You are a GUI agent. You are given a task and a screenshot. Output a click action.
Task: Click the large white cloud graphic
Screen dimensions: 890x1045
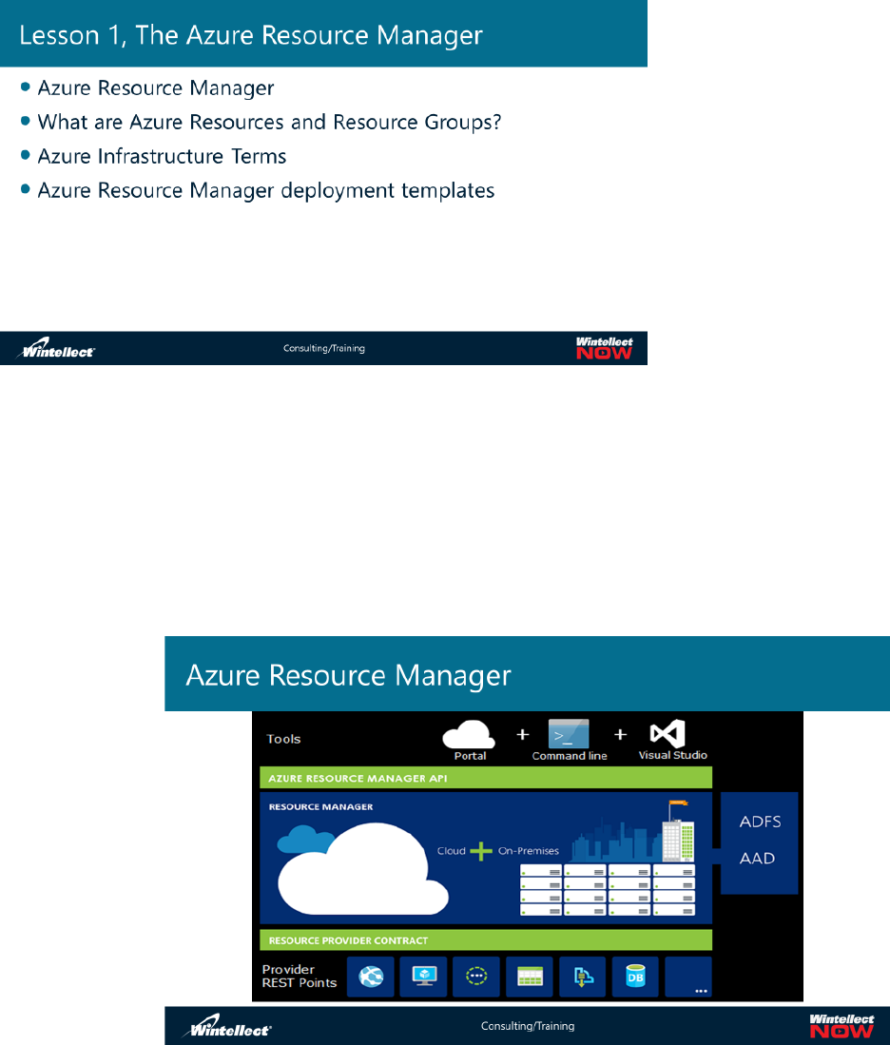coord(363,870)
